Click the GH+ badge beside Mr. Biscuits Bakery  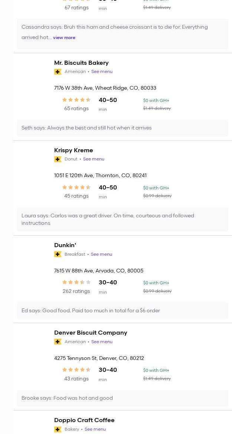(x=58, y=72)
